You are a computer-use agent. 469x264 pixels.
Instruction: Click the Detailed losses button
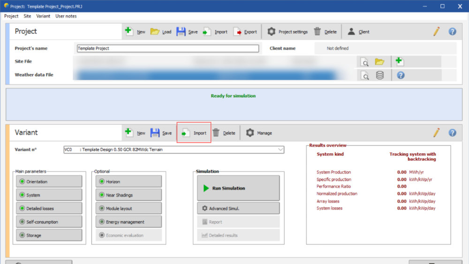[x=49, y=209]
